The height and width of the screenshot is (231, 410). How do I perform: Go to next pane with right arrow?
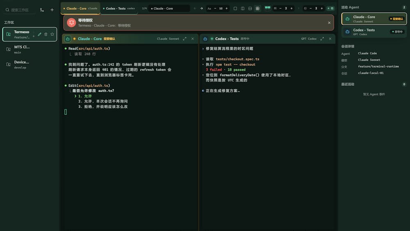click(202, 8)
